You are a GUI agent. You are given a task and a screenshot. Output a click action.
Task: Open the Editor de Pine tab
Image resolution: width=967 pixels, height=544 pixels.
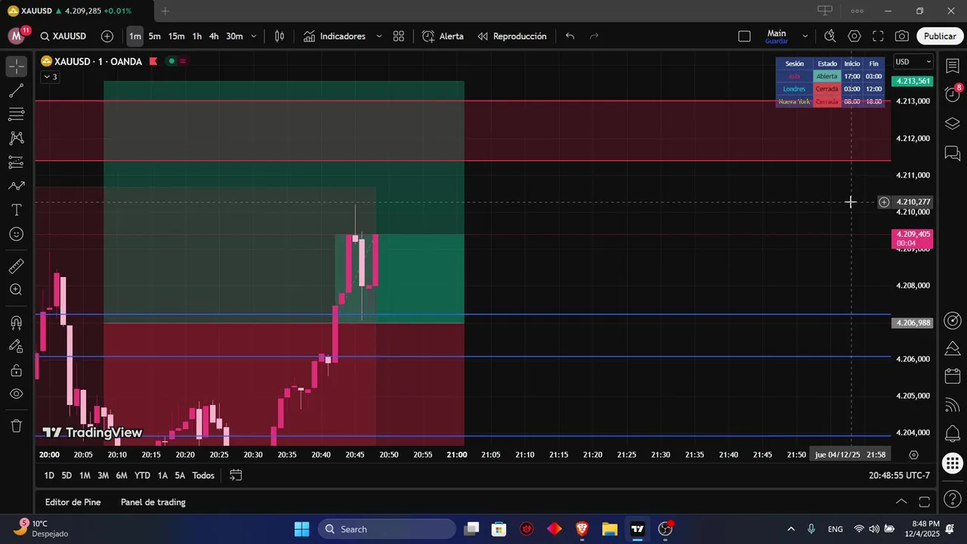coord(73,502)
